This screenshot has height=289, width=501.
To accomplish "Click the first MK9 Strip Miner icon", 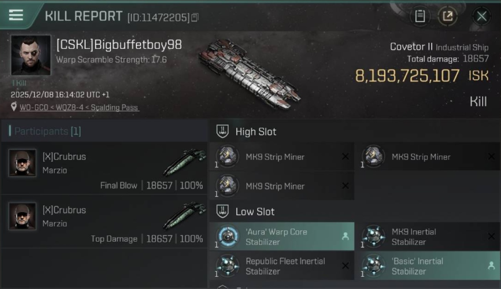I will point(228,156).
